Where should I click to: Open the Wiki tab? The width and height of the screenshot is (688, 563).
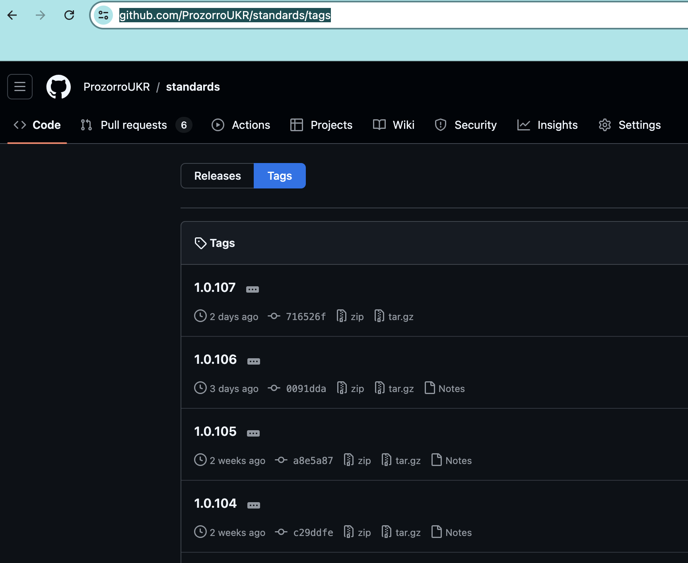[394, 125]
